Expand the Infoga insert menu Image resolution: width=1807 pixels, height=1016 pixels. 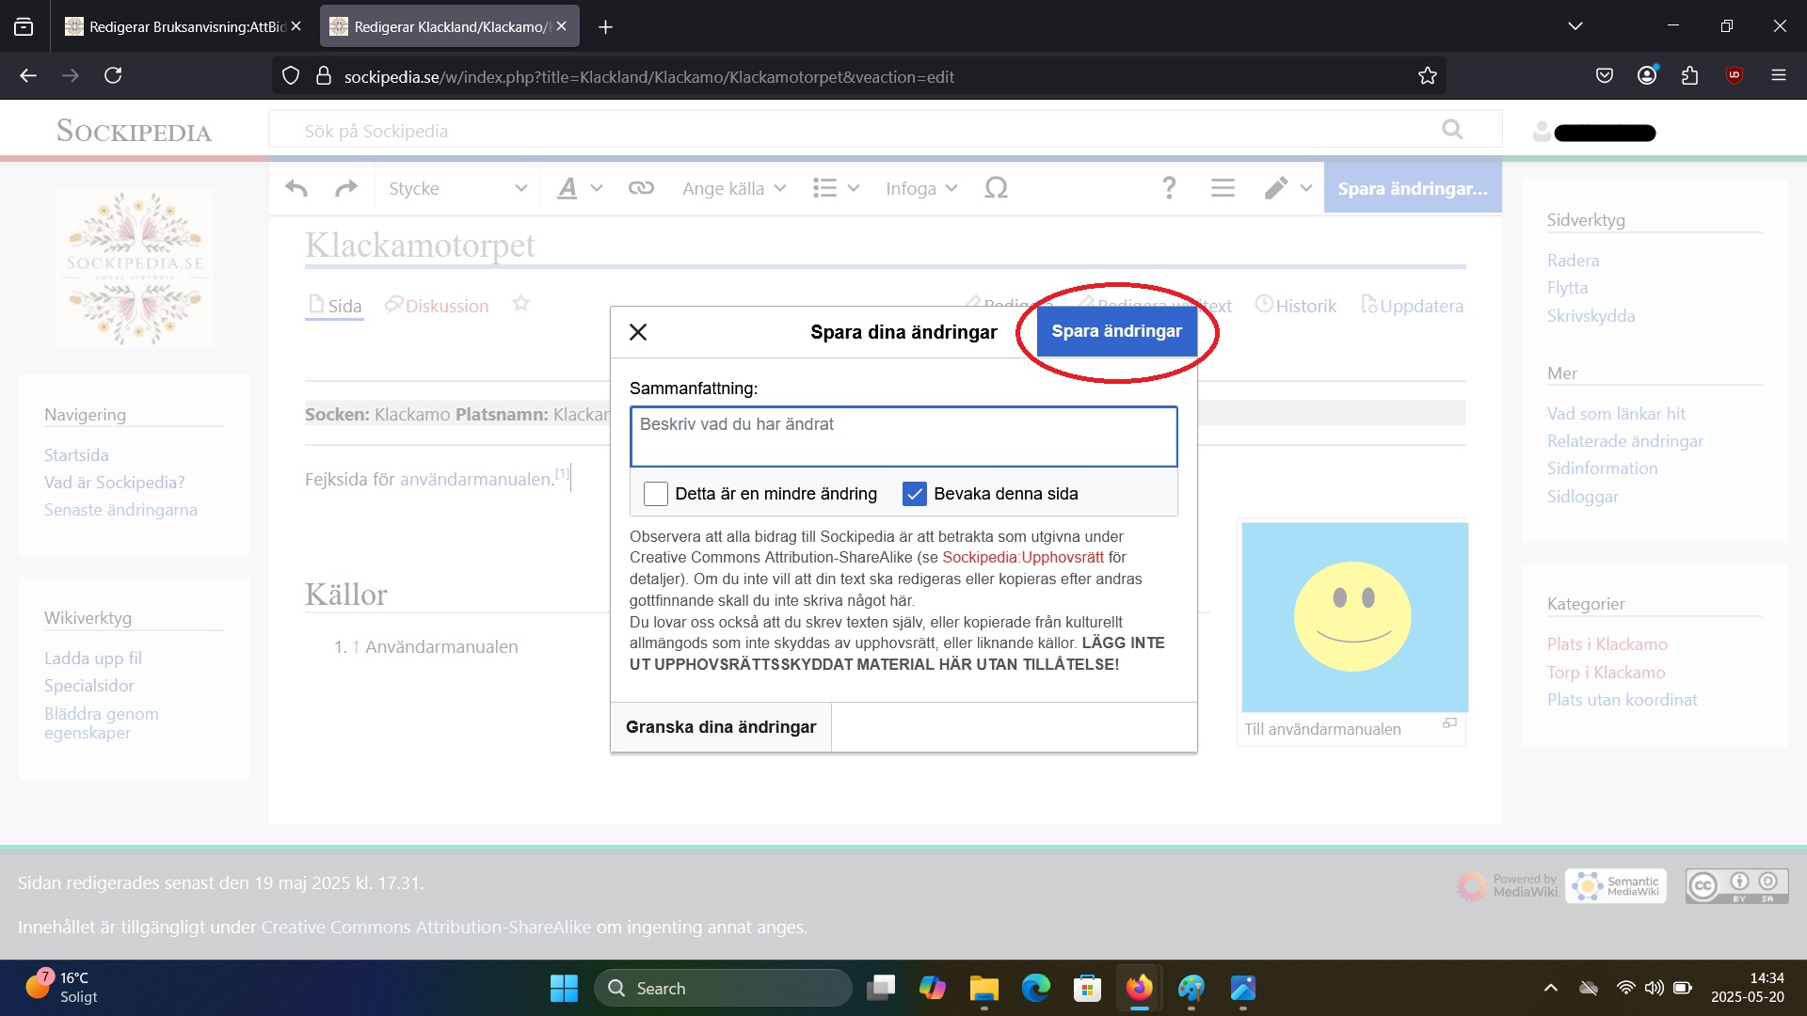pyautogui.click(x=920, y=188)
